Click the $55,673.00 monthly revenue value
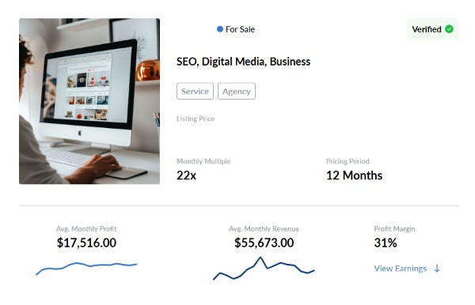 tap(264, 243)
